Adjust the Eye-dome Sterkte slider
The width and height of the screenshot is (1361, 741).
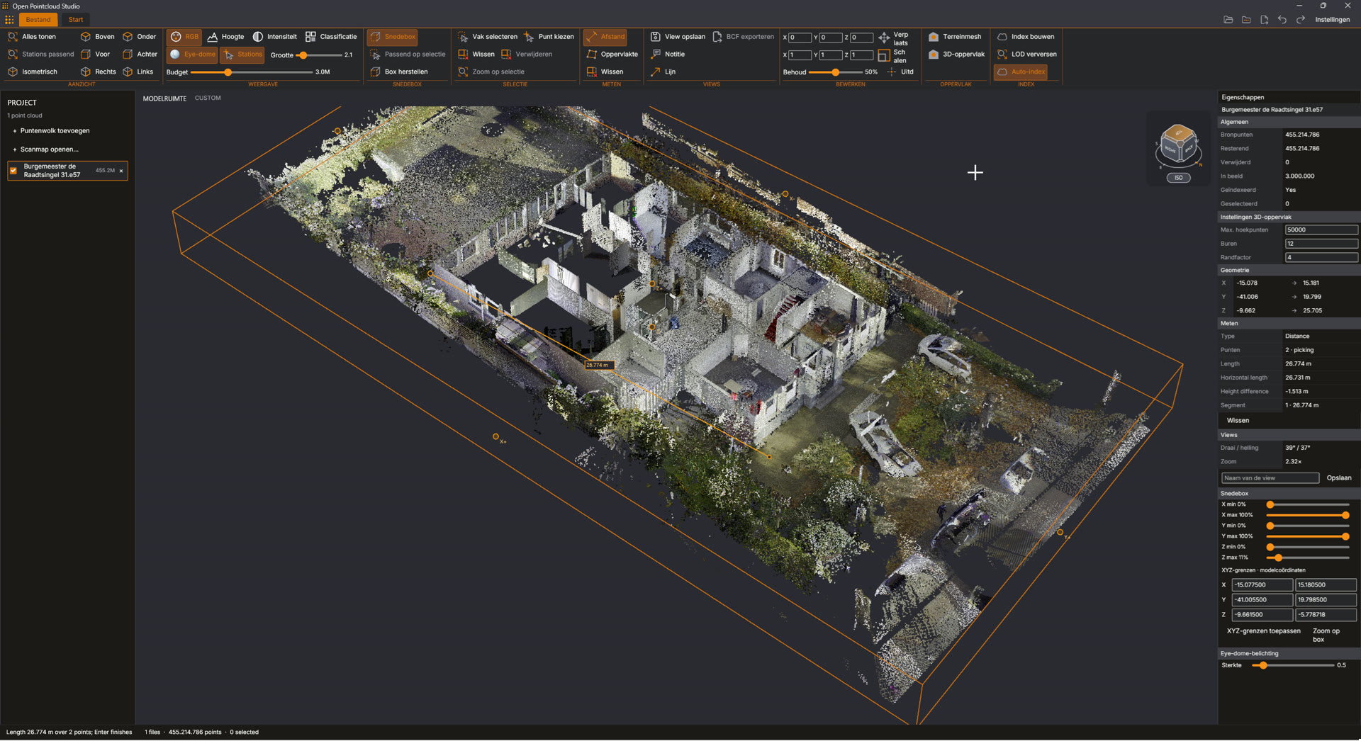[1292, 666]
